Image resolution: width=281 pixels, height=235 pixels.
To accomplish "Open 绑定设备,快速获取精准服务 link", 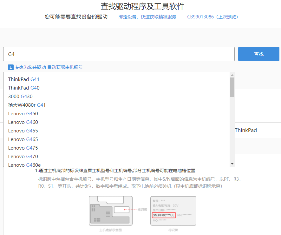I will pos(147,17).
